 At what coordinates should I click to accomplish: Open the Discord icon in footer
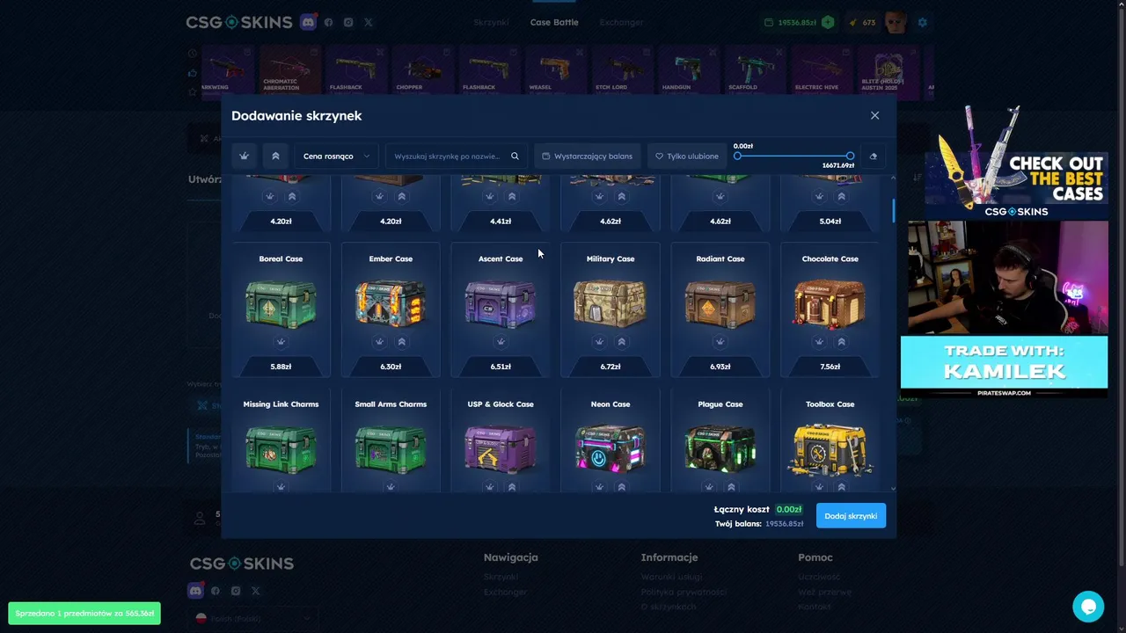point(195,591)
